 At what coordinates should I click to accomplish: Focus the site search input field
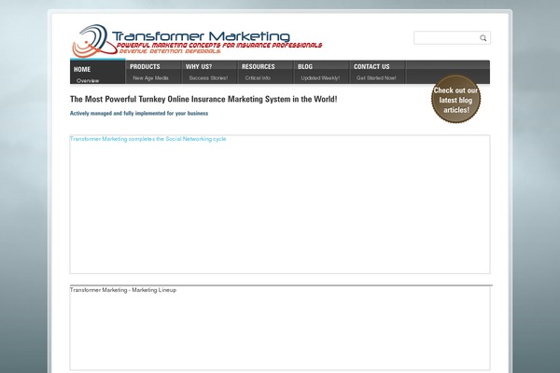click(452, 38)
